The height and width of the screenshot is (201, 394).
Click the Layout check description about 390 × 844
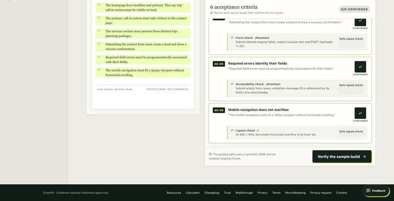tap(276, 135)
